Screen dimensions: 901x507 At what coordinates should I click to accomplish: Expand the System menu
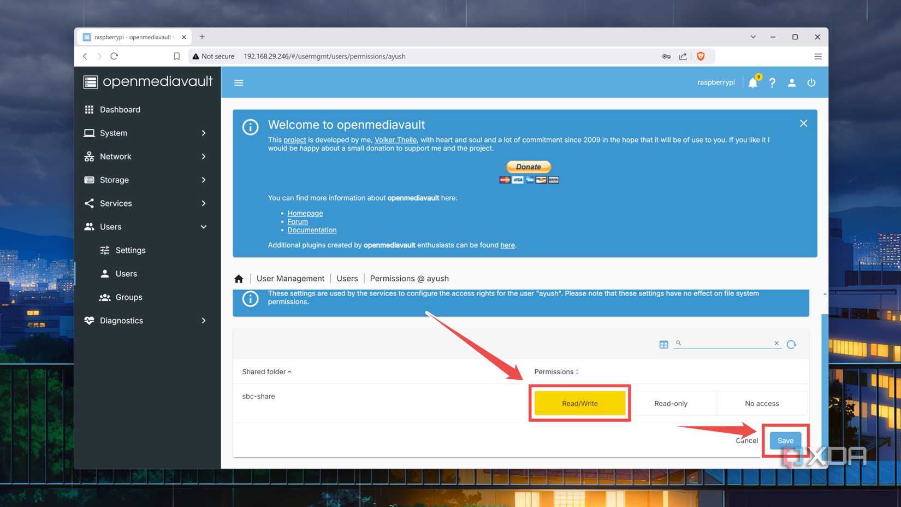tap(147, 133)
